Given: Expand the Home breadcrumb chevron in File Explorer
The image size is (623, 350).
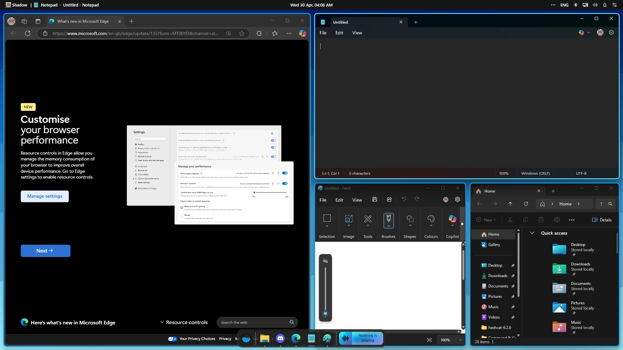Looking at the screenshot, I should 579,204.
